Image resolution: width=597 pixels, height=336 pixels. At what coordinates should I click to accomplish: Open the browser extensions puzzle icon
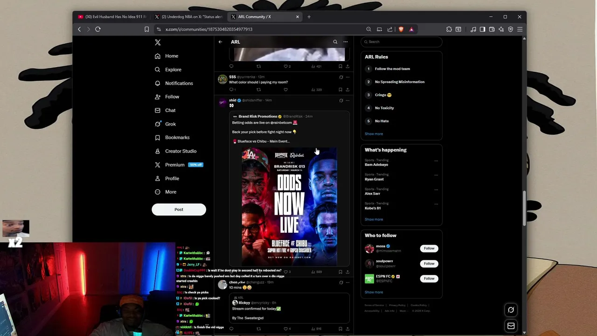pyautogui.click(x=449, y=29)
